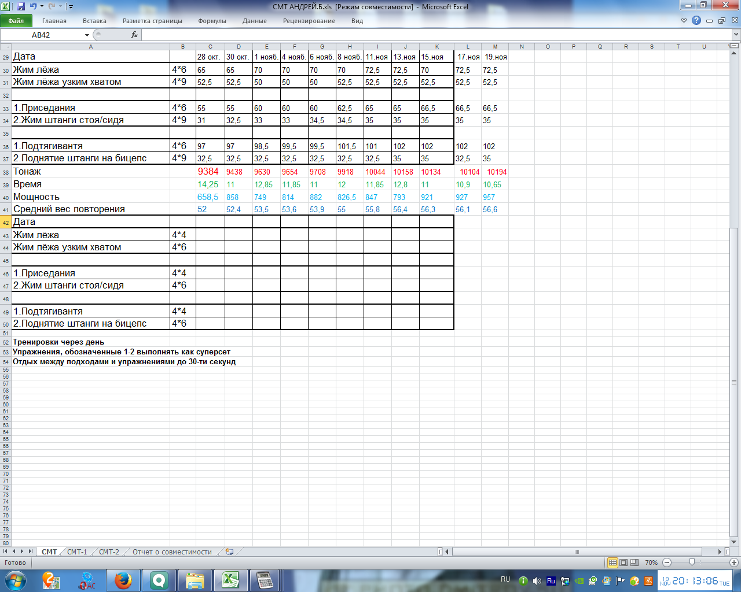Click the 70% zoom level button

coord(651,563)
